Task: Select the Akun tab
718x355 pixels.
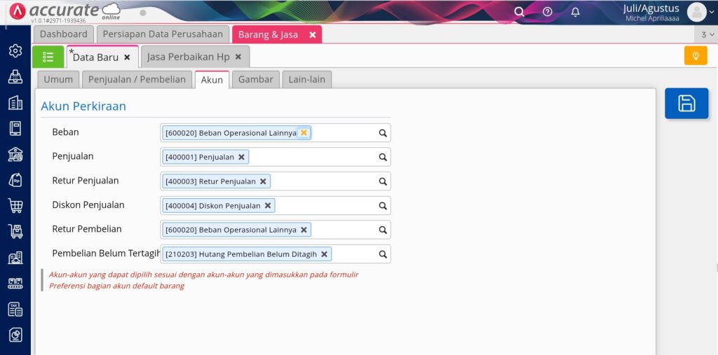Action: pos(212,80)
